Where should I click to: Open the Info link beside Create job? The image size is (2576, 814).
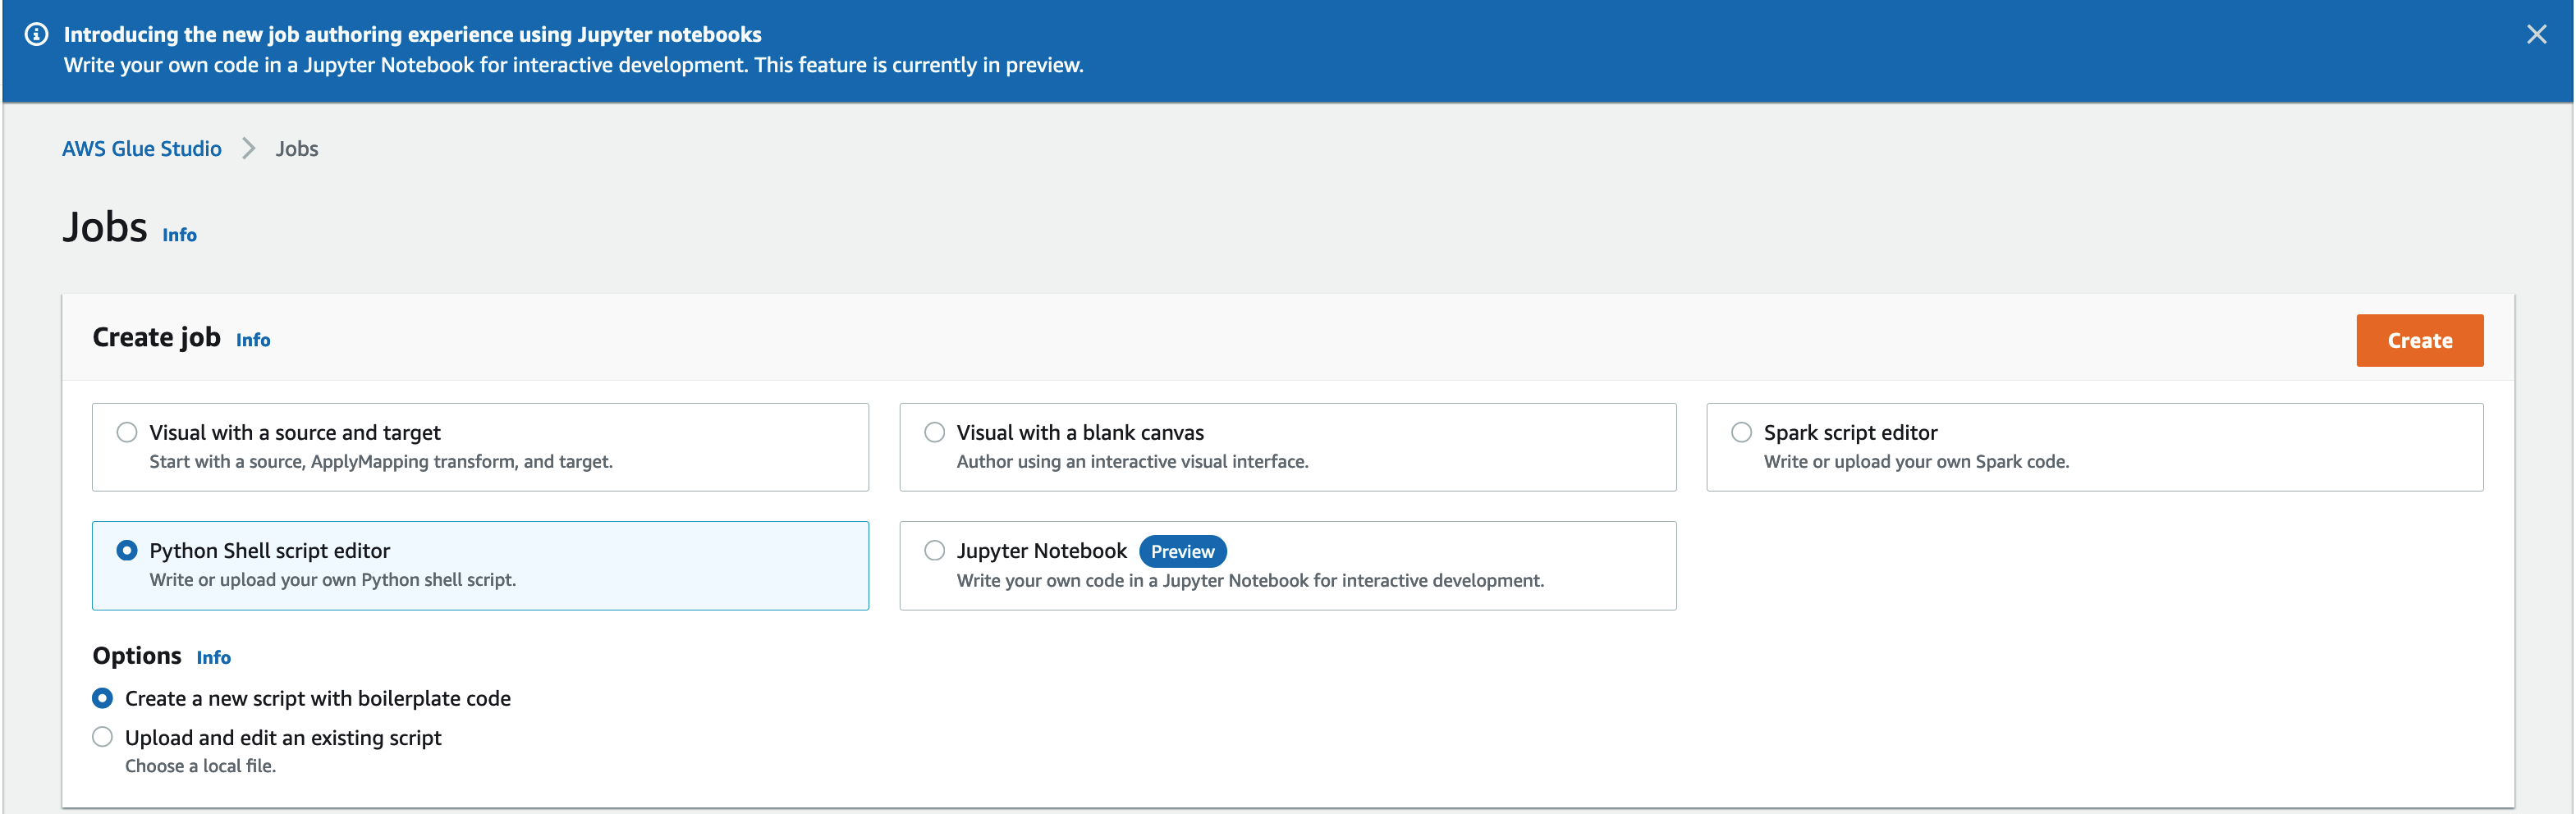(x=253, y=340)
